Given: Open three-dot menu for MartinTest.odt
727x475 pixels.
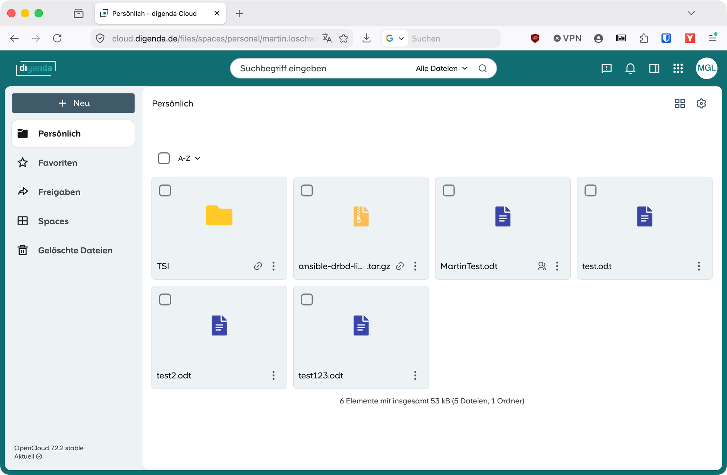Looking at the screenshot, I should (x=557, y=266).
